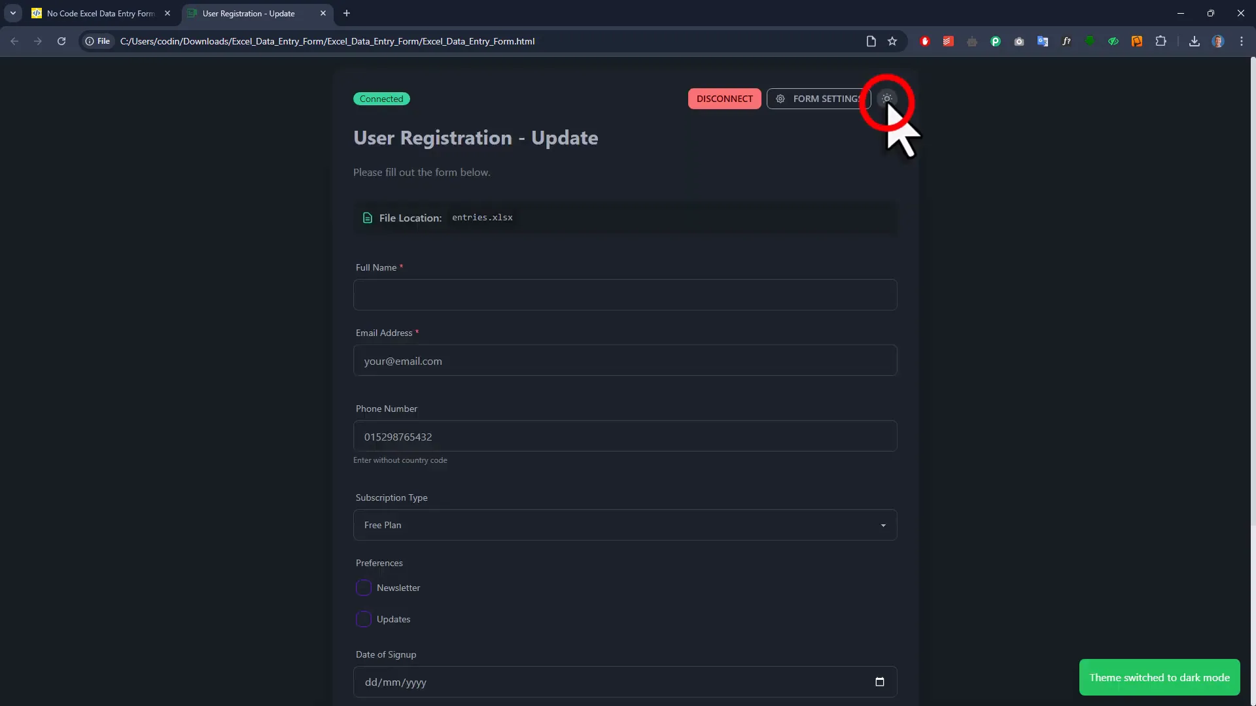Open the tab search dropdown arrow
Image resolution: width=1256 pixels, height=706 pixels.
click(x=13, y=13)
